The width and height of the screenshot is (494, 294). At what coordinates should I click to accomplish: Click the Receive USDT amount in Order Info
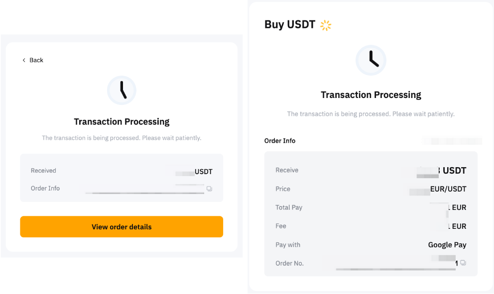point(443,171)
